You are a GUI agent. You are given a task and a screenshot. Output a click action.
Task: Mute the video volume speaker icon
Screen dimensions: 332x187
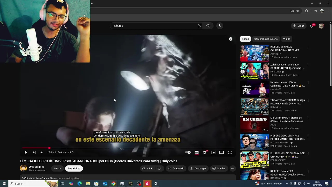tap(42, 152)
